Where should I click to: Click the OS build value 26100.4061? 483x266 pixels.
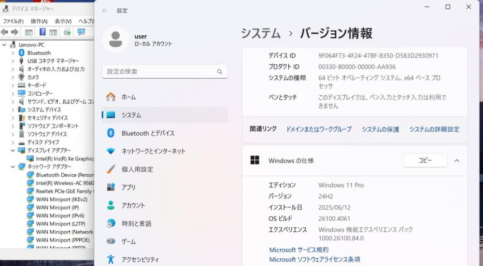tap(334, 219)
